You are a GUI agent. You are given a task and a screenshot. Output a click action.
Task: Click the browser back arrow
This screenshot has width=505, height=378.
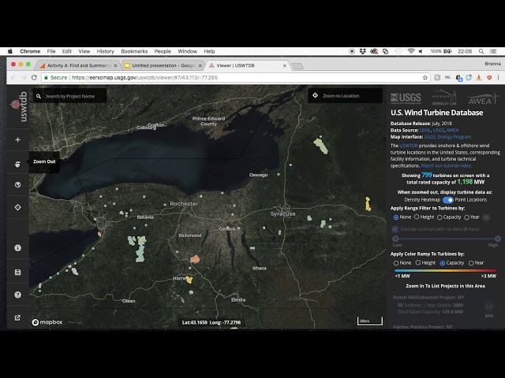[13, 77]
